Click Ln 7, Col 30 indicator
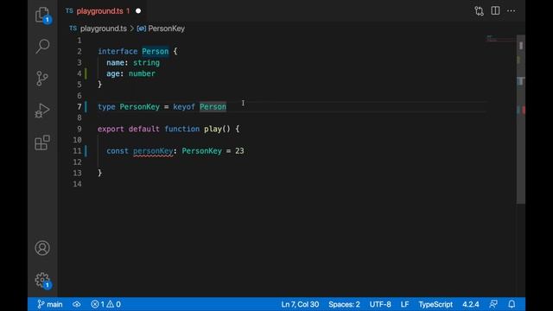 [300, 304]
